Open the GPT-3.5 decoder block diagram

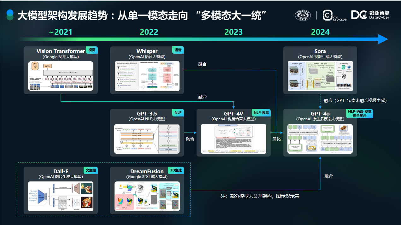click(147, 139)
